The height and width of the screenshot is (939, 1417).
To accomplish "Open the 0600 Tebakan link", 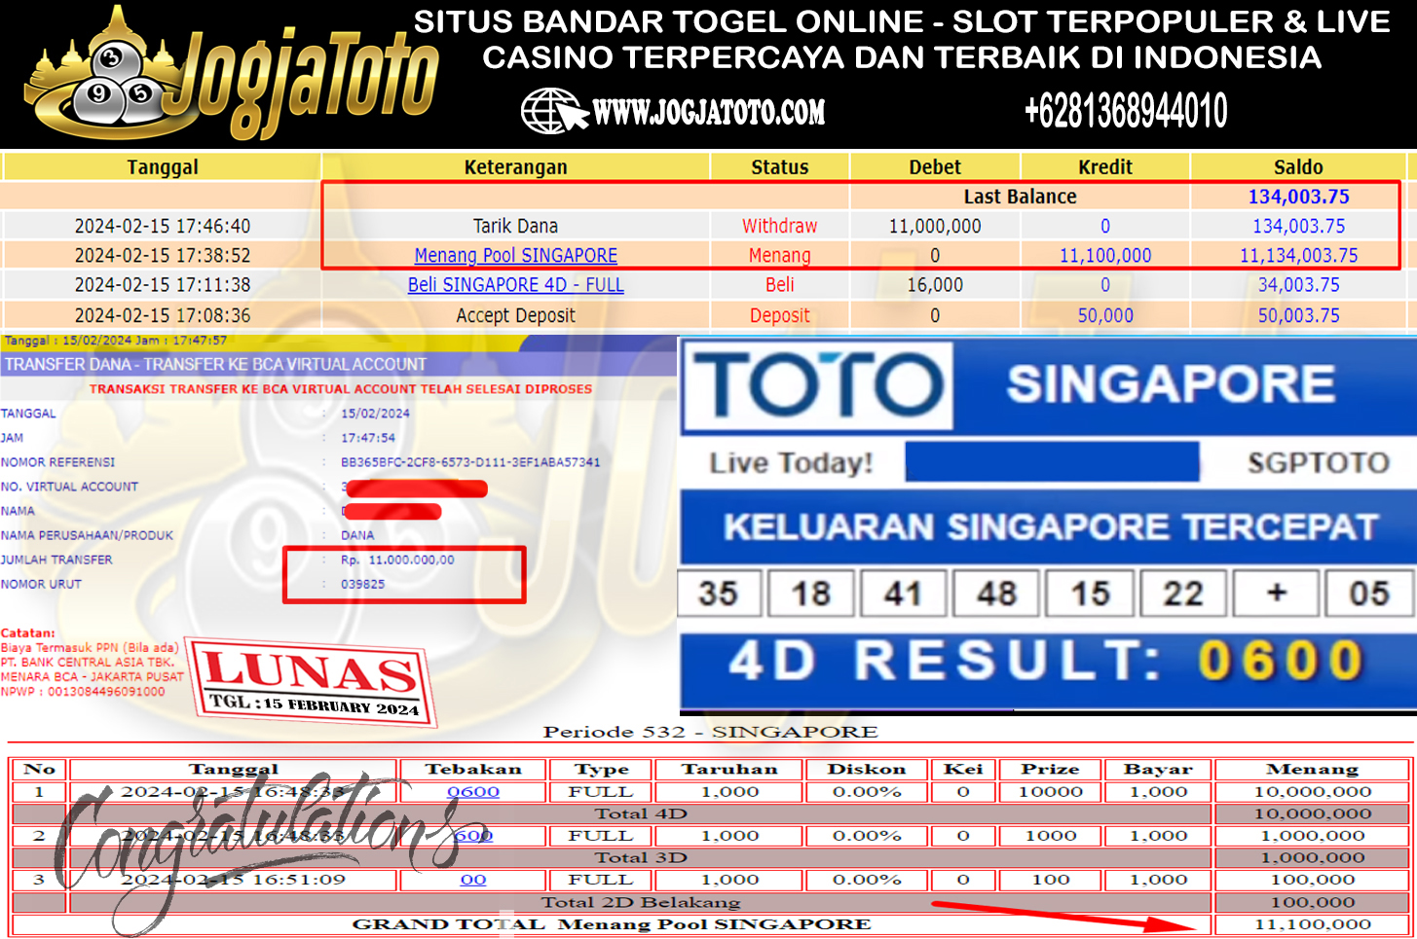I will pyautogui.click(x=473, y=792).
